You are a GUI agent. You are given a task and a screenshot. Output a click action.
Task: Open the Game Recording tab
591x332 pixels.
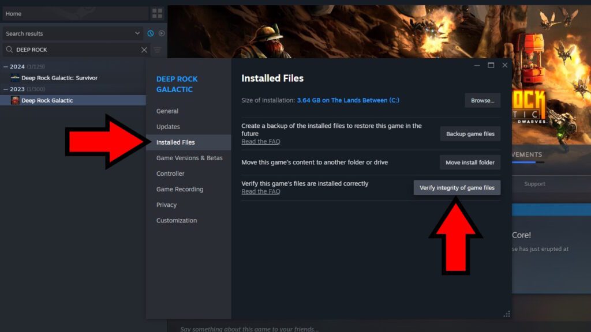point(189,189)
